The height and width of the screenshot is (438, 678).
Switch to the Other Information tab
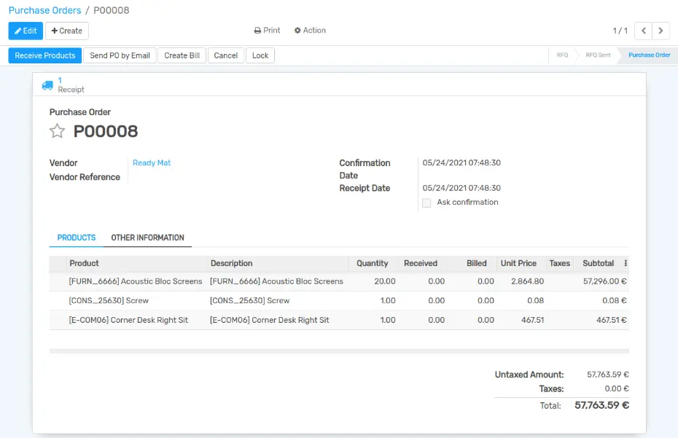coord(147,238)
